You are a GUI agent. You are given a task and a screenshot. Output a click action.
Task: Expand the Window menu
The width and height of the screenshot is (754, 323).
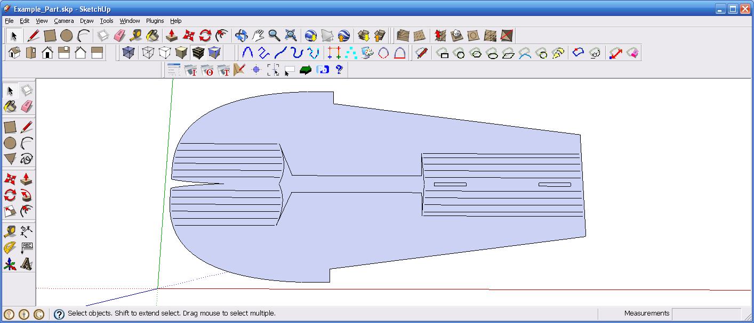tap(130, 21)
